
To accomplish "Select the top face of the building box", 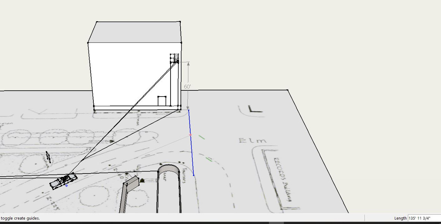I will pos(135,32).
